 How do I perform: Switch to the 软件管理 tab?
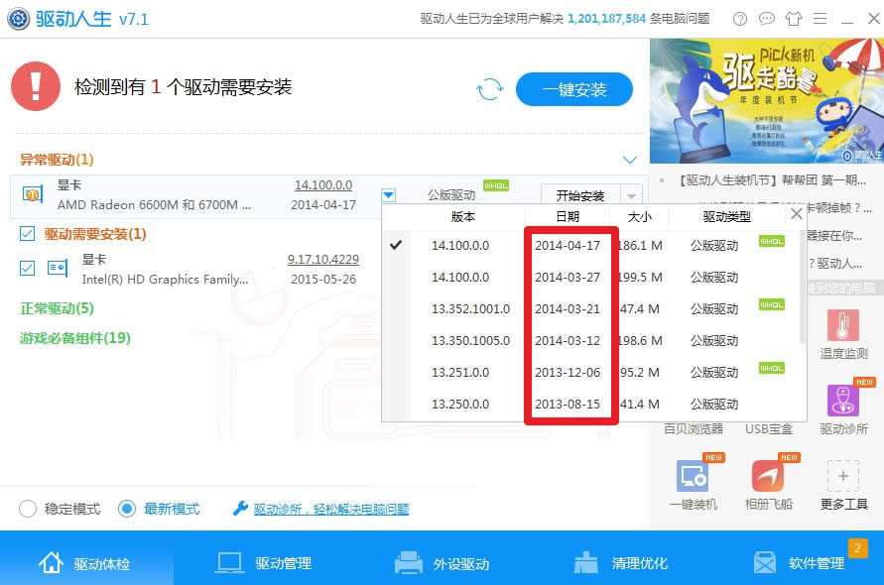[799, 562]
